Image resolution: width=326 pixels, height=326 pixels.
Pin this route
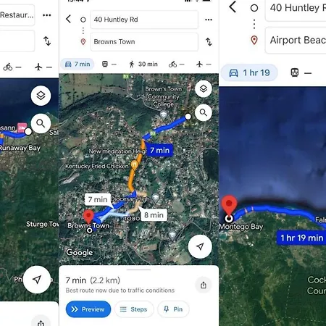[173, 309]
